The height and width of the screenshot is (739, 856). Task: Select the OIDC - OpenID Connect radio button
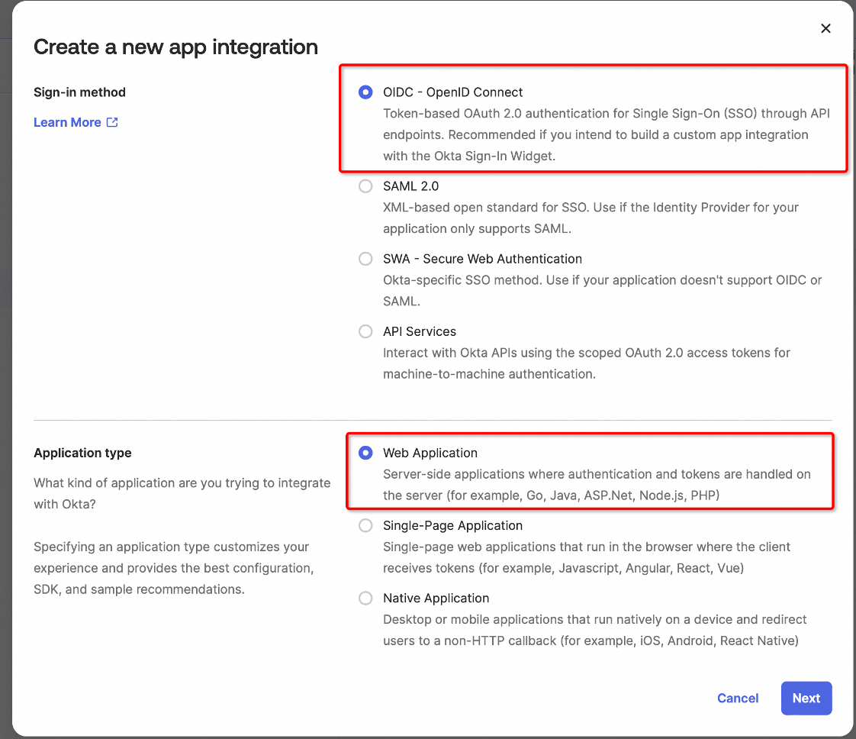(x=365, y=92)
